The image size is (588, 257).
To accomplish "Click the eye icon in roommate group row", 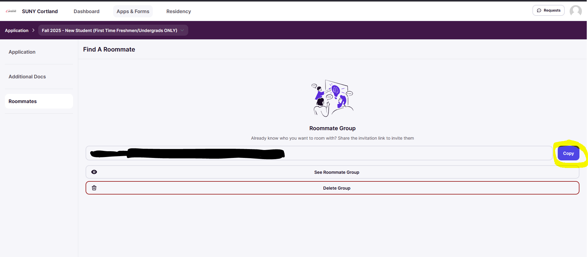I will pos(94,172).
